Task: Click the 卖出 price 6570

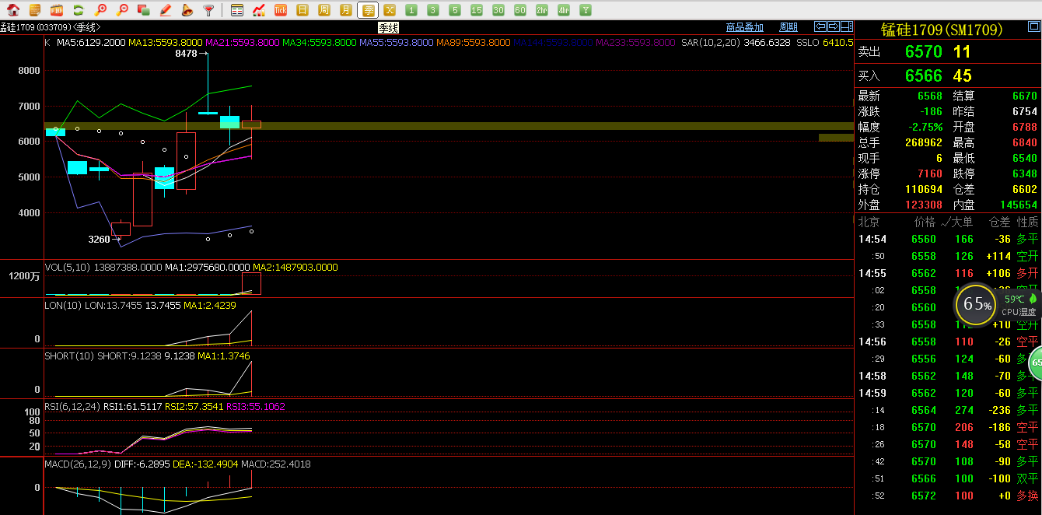Action: coord(924,52)
